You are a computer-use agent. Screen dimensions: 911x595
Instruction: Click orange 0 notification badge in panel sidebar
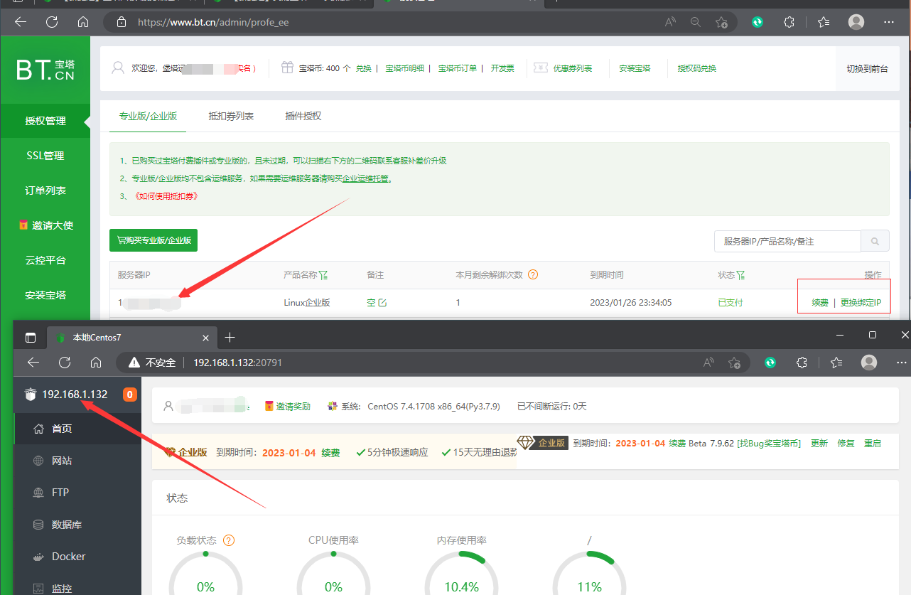coord(130,395)
